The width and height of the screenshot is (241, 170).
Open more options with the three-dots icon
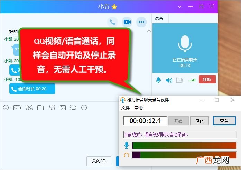pos(141,22)
